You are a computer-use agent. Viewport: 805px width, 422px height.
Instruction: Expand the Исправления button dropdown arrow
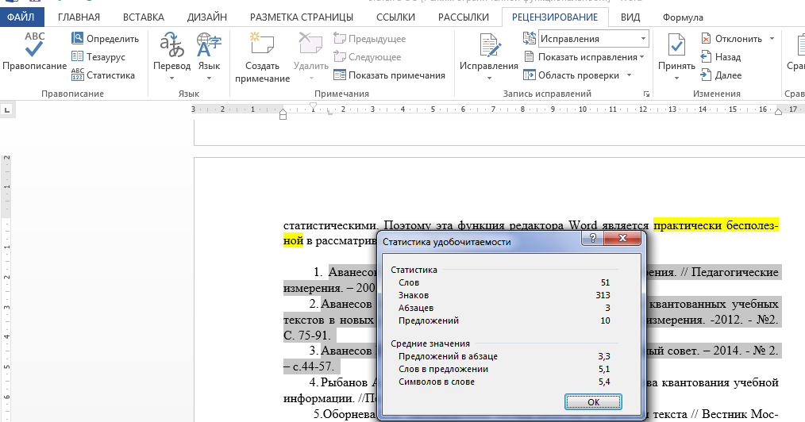[489, 78]
